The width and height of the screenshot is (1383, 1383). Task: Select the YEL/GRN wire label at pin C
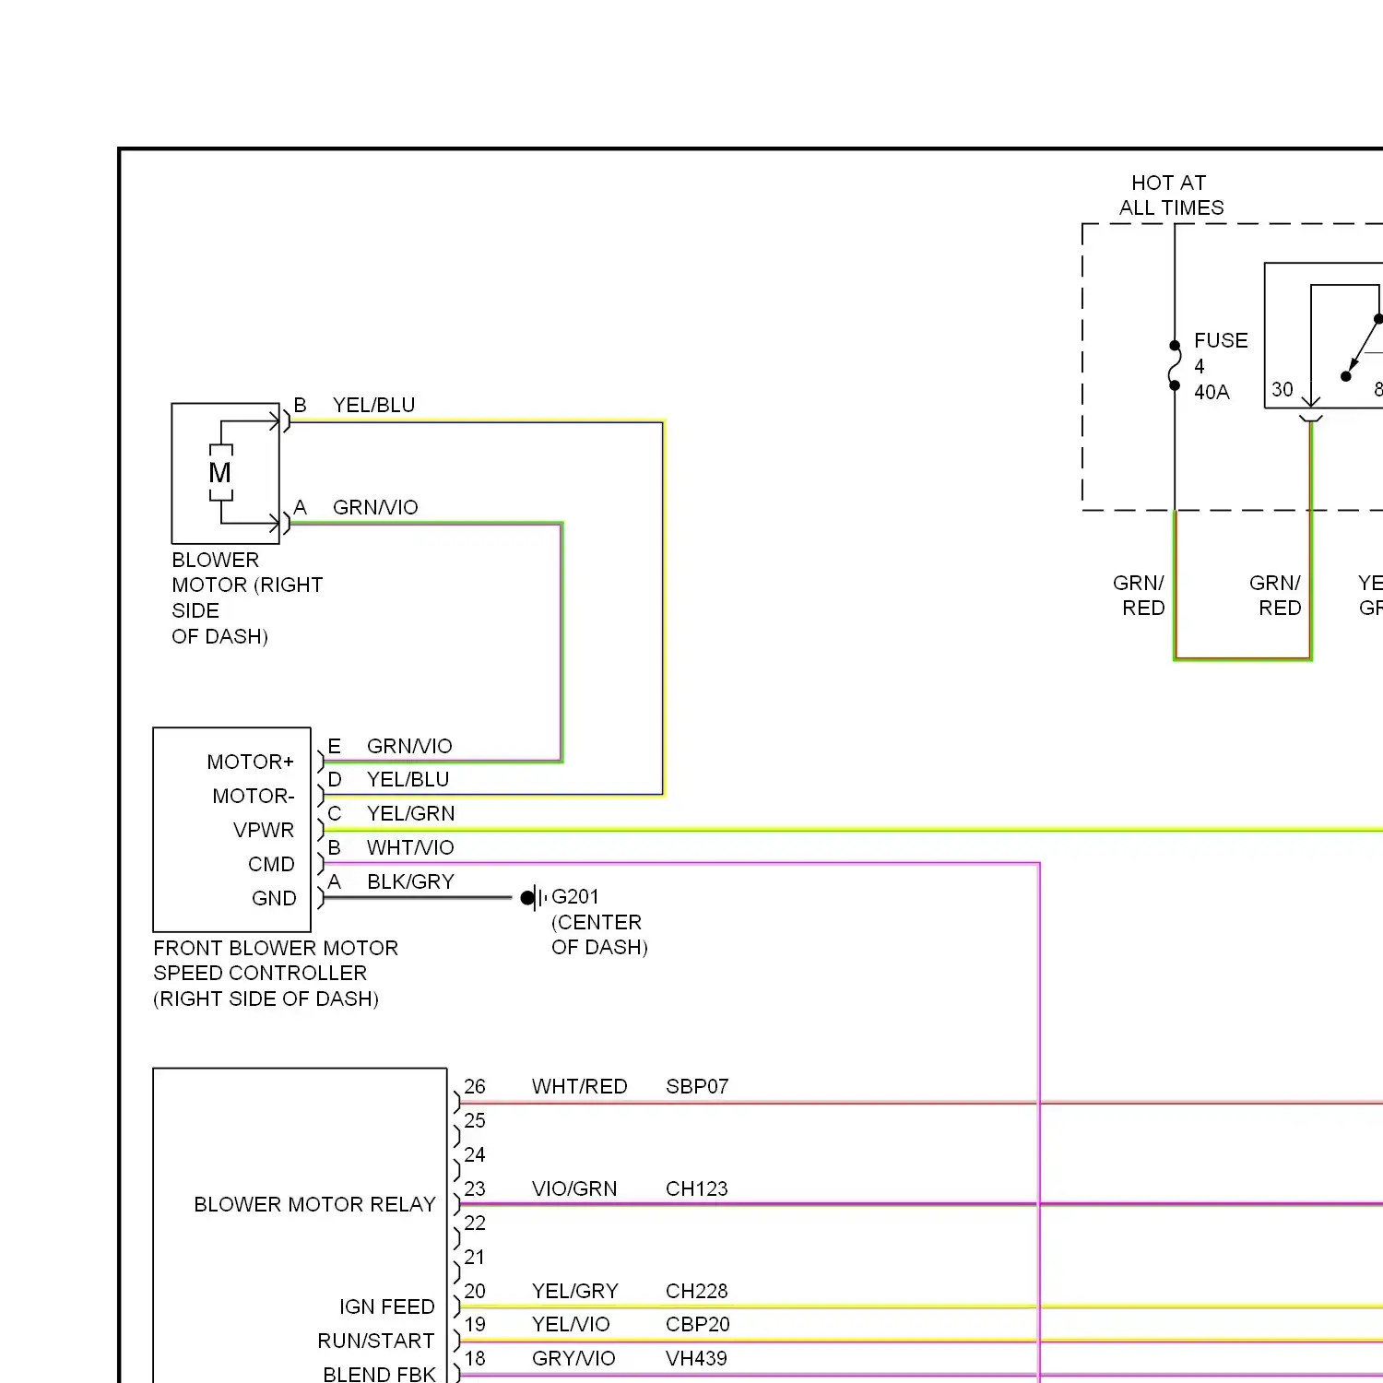tap(410, 813)
